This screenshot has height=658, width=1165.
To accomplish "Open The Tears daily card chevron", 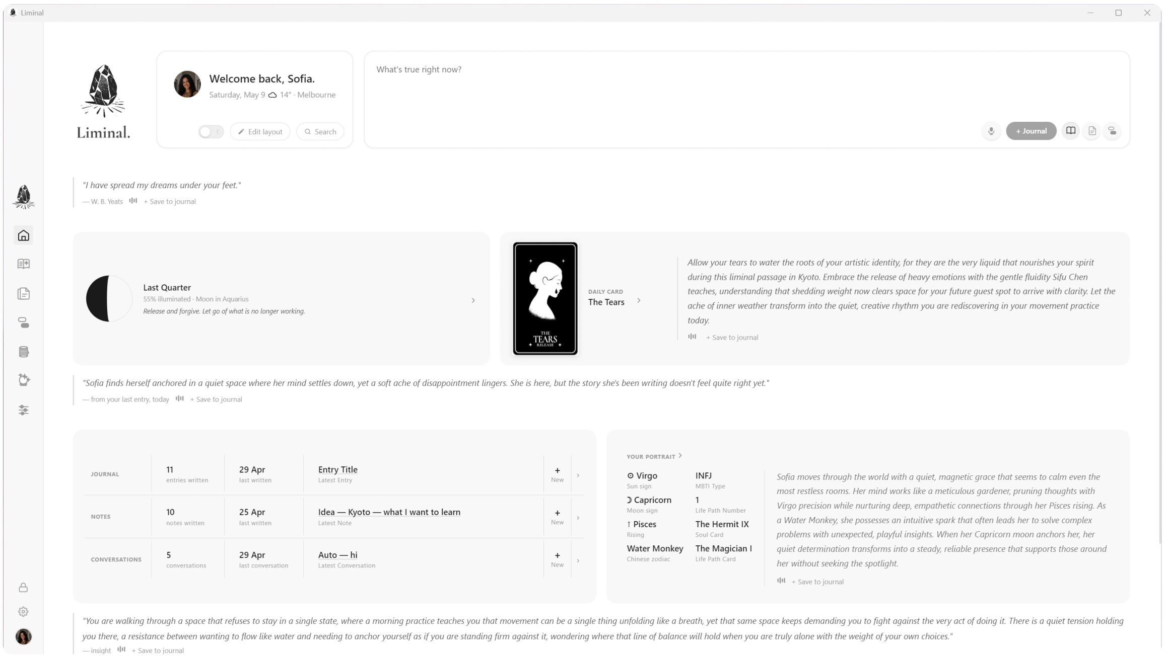I will click(x=639, y=300).
